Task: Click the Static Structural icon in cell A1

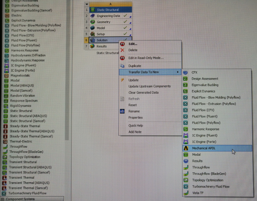Action: (93, 10)
